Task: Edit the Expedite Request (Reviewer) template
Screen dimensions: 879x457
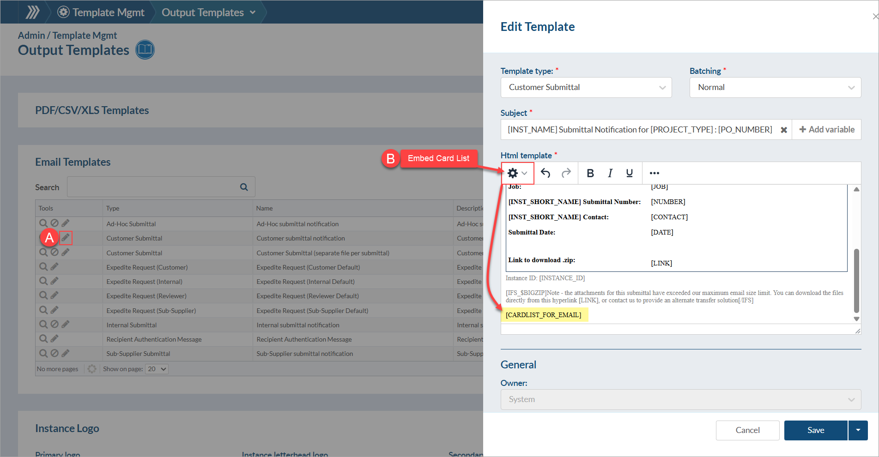Action: click(x=55, y=295)
